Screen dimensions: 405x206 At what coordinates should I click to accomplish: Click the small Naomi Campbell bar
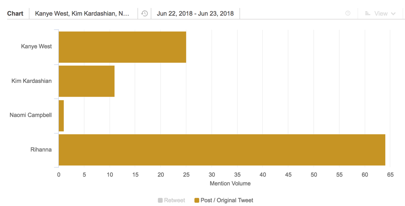[61, 116]
